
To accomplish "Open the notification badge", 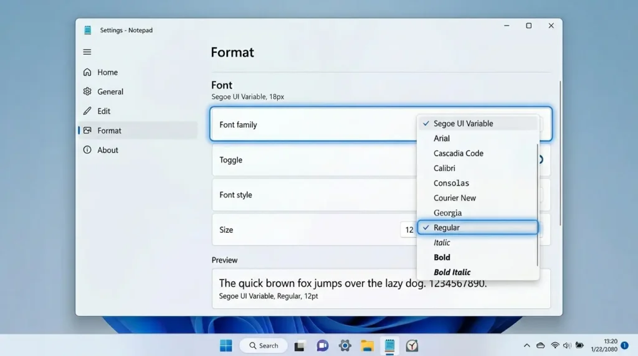I will point(624,345).
